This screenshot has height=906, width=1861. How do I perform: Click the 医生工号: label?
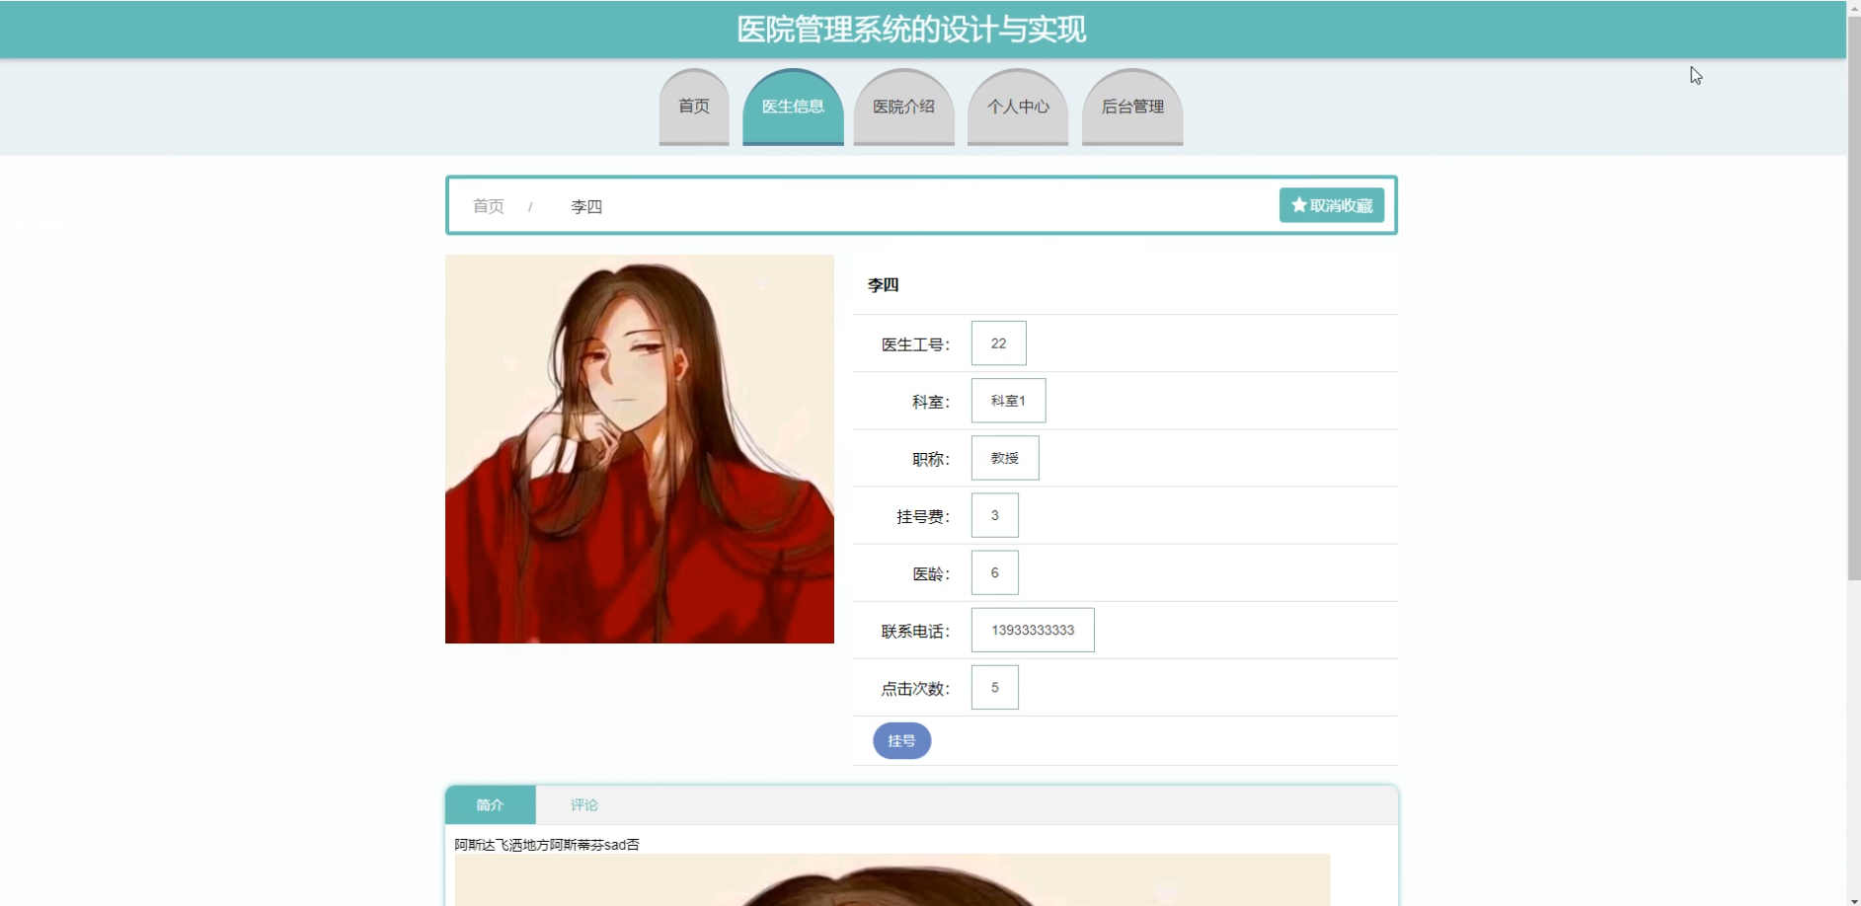(x=915, y=344)
